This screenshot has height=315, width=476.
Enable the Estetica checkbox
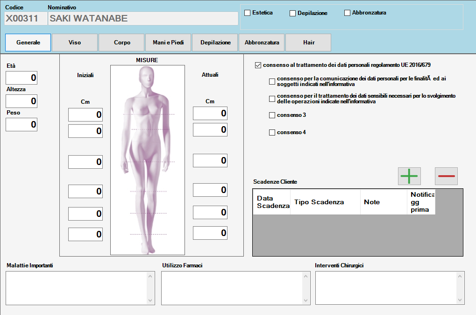coord(248,13)
